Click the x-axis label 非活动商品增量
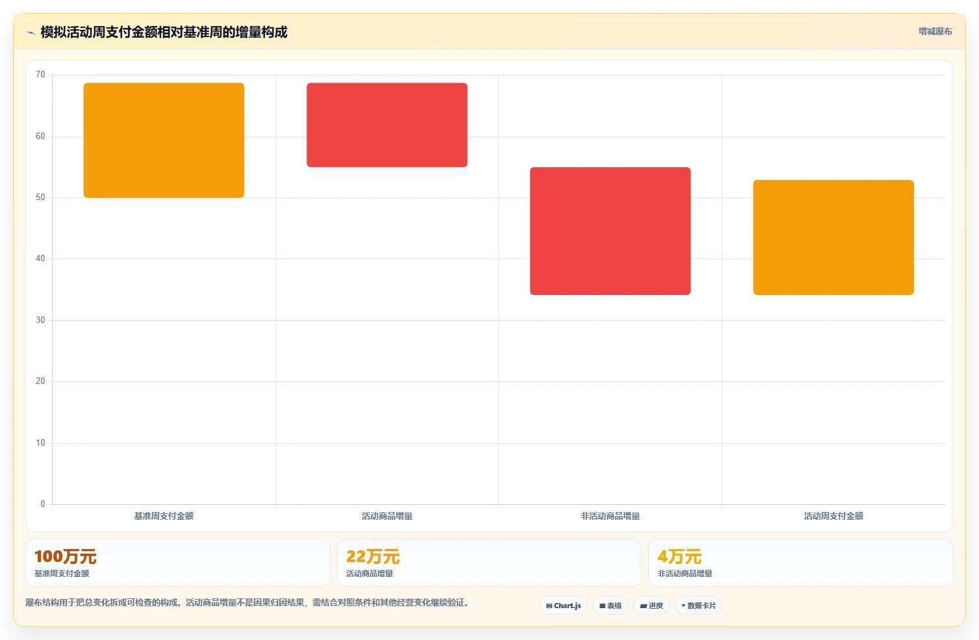979x640 pixels. [610, 516]
